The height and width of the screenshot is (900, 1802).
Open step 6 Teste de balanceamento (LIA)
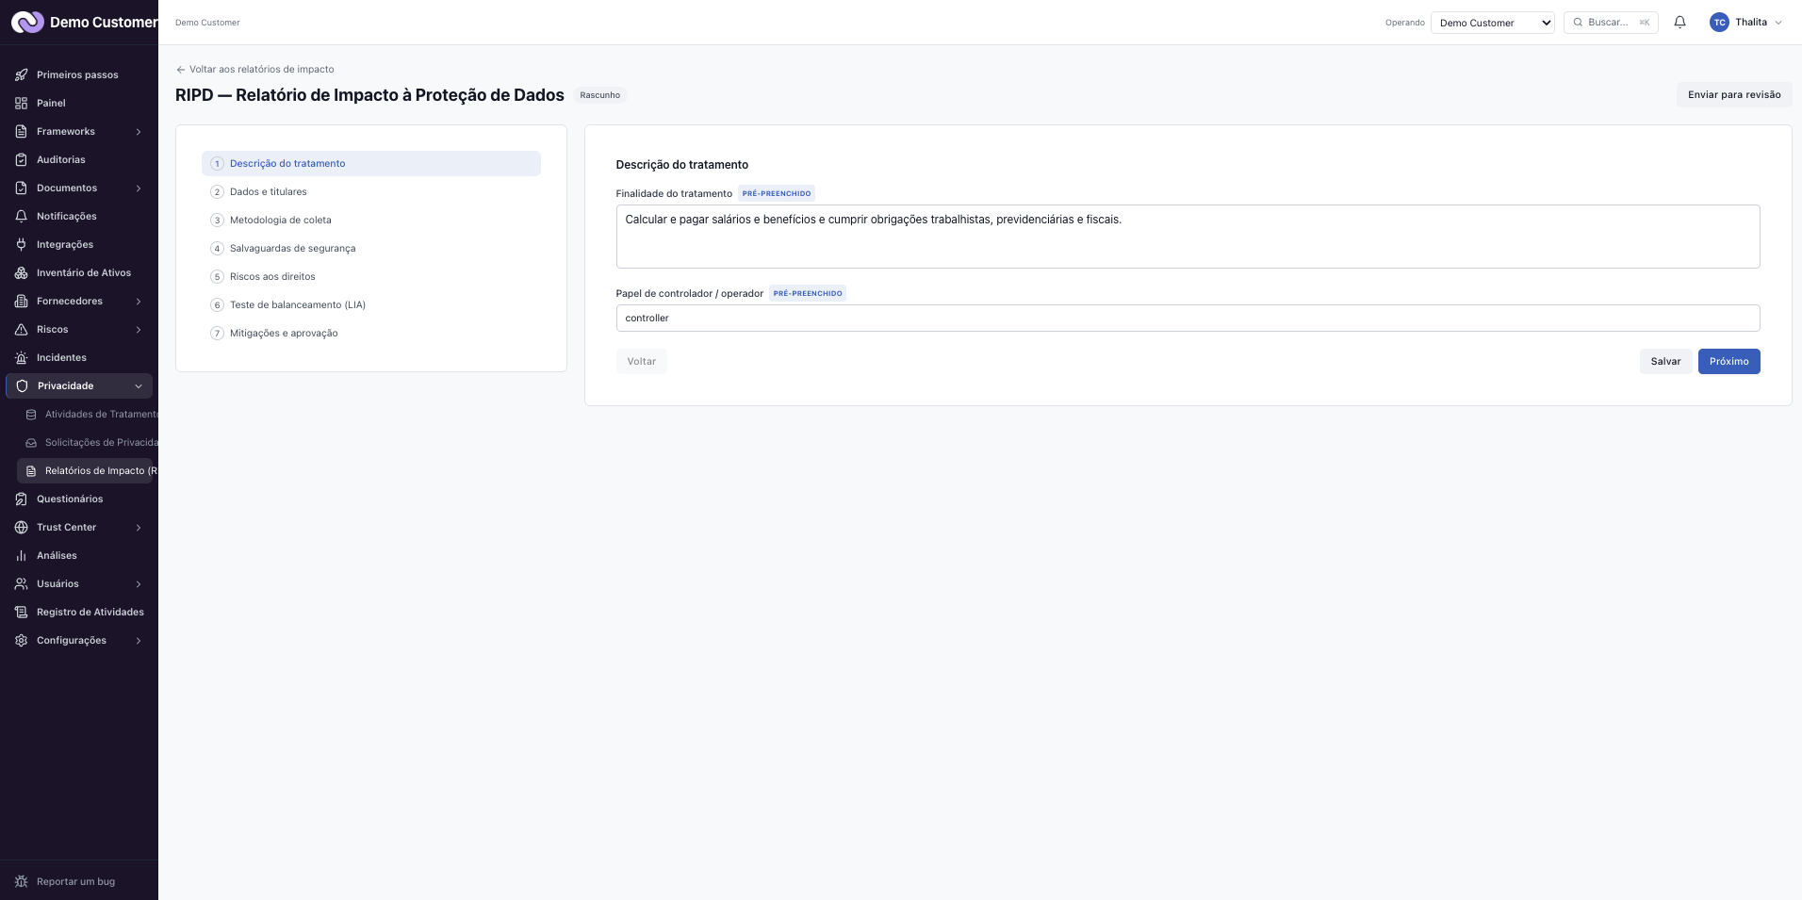(x=371, y=304)
